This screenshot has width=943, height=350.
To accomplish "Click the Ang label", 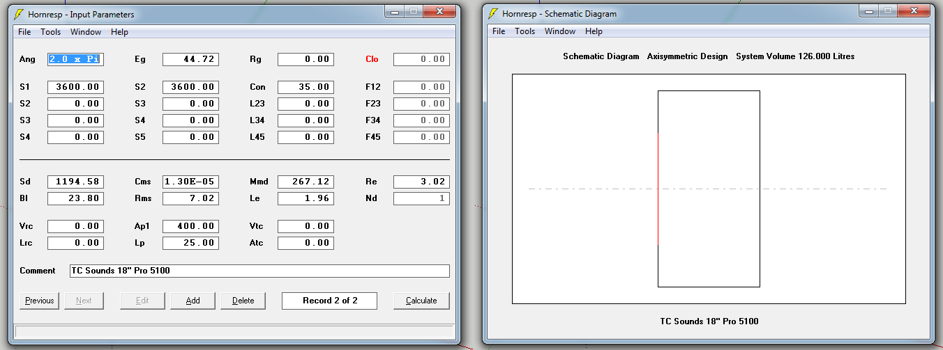I will click(x=27, y=59).
